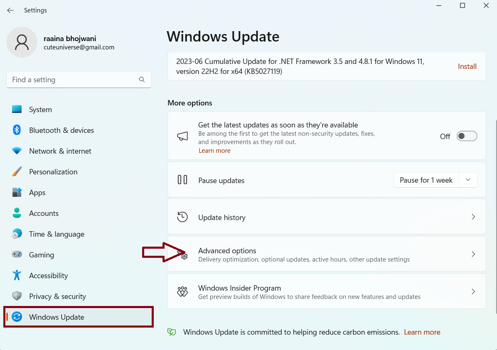
Task: Click the Bluetooth icon in sidebar
Action: click(x=17, y=130)
